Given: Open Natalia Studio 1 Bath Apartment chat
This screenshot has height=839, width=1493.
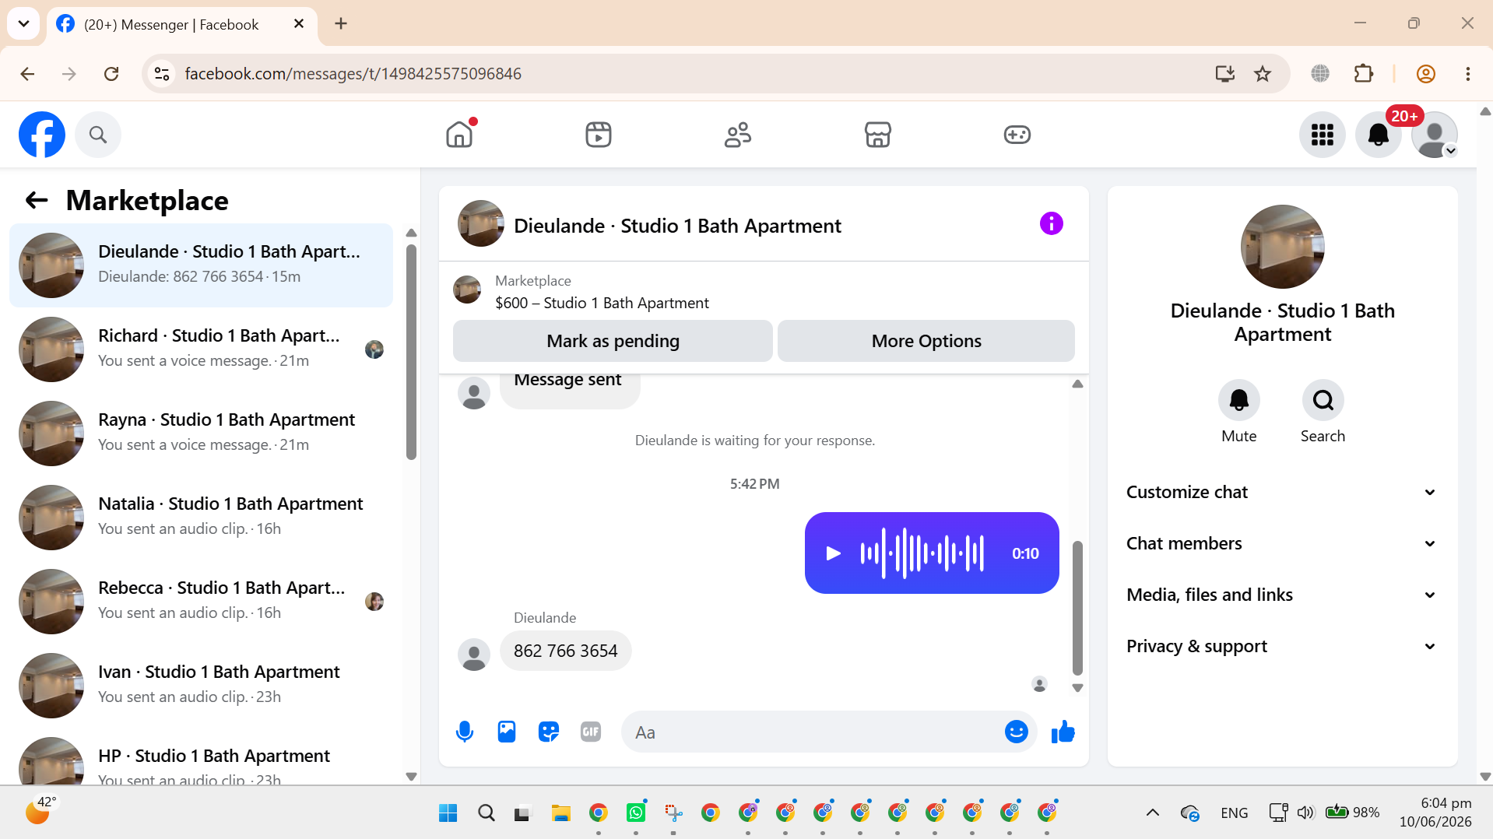Looking at the screenshot, I should [201, 518].
